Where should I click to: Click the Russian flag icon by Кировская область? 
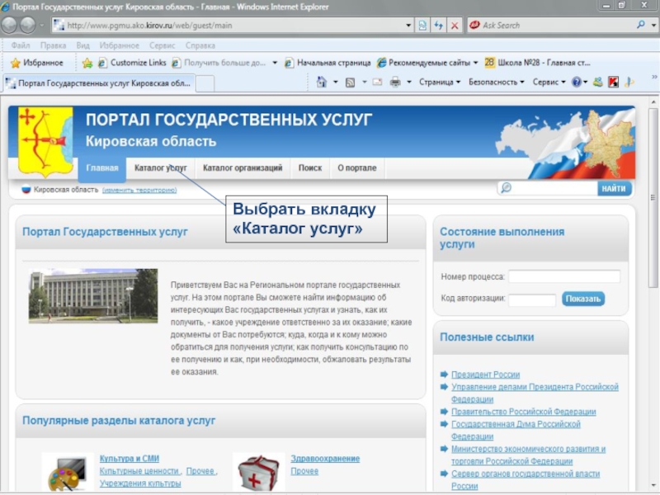(26, 190)
